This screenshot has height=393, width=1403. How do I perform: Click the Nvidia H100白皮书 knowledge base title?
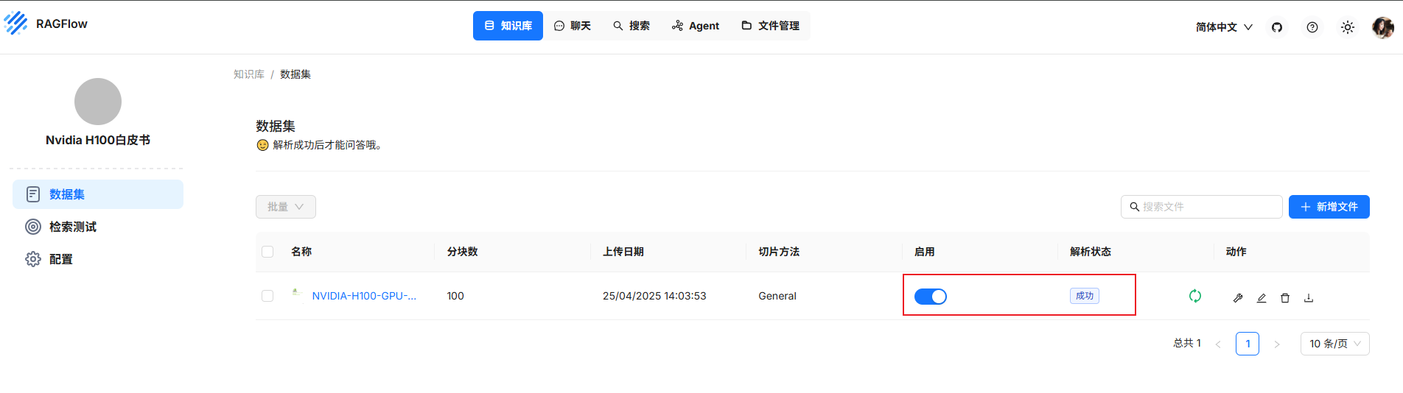click(98, 140)
